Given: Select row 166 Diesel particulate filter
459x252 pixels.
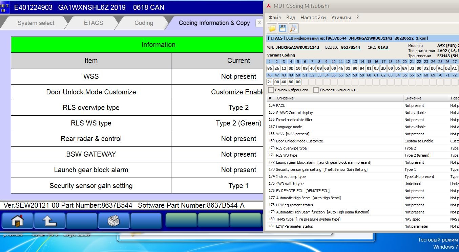Looking at the screenshot, I should (x=363, y=120).
